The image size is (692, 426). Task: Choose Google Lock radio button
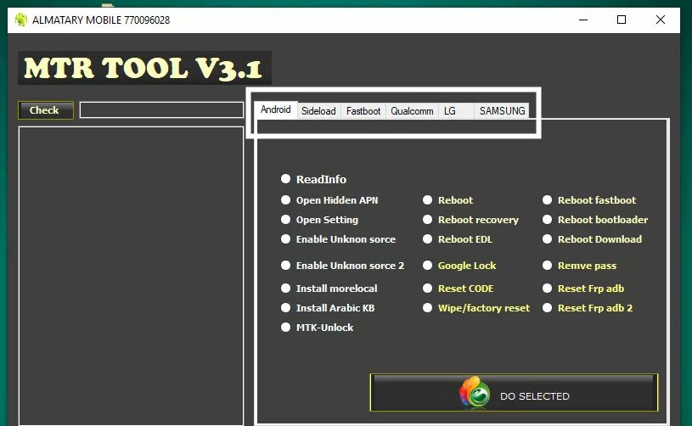[427, 265]
